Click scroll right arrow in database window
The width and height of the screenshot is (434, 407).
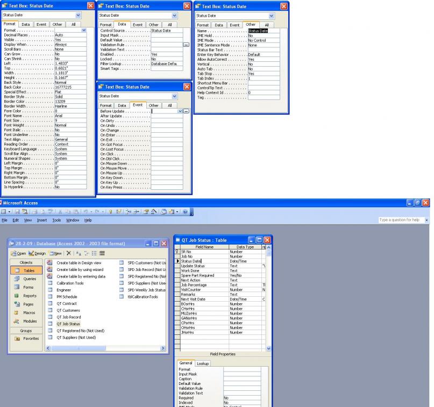(x=163, y=348)
